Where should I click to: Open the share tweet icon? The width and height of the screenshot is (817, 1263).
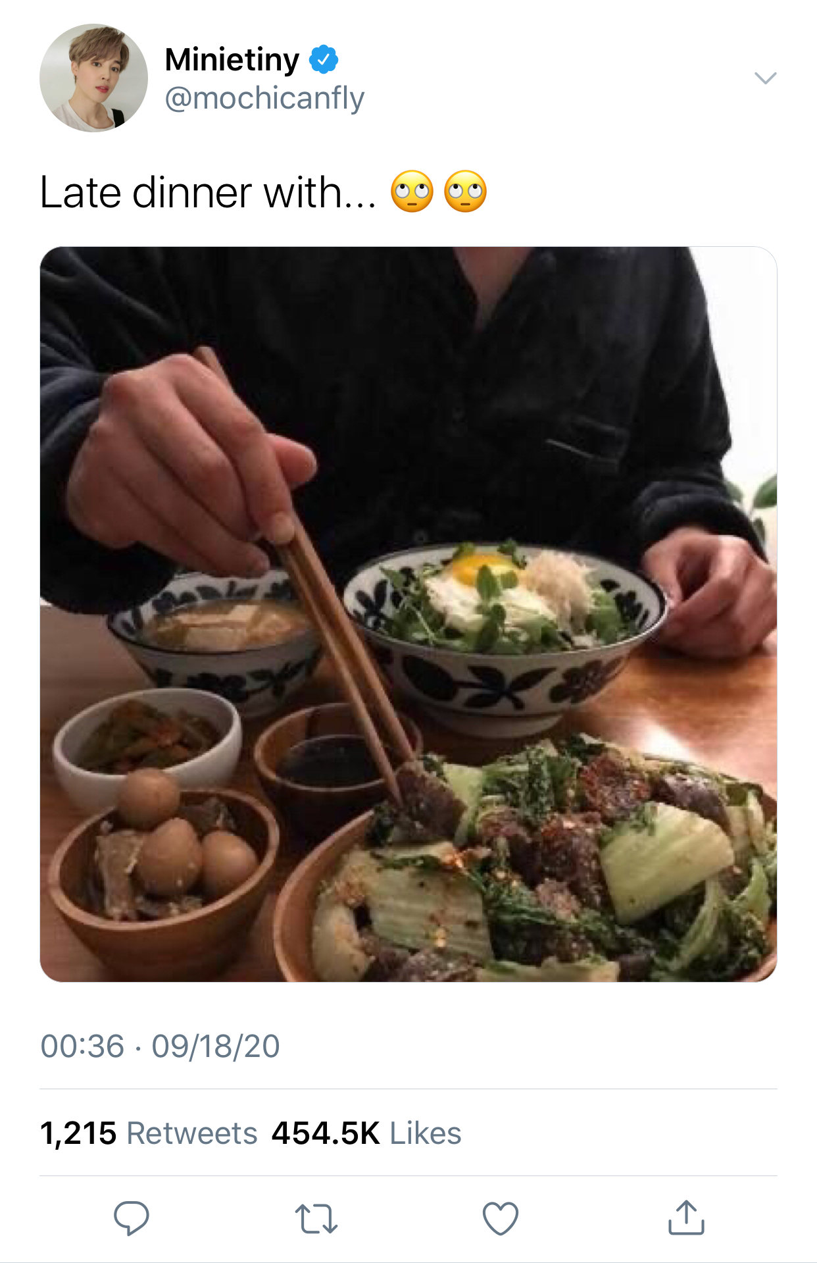[x=686, y=1217]
